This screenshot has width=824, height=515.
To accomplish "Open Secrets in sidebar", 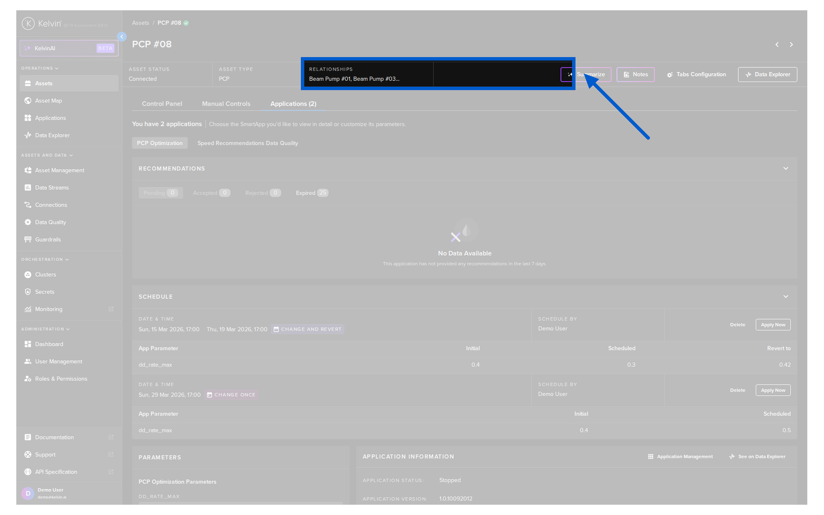I will pyautogui.click(x=45, y=292).
